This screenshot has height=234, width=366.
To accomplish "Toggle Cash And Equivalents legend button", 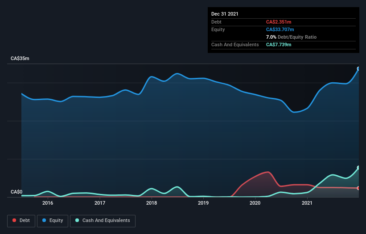I will [103, 221].
